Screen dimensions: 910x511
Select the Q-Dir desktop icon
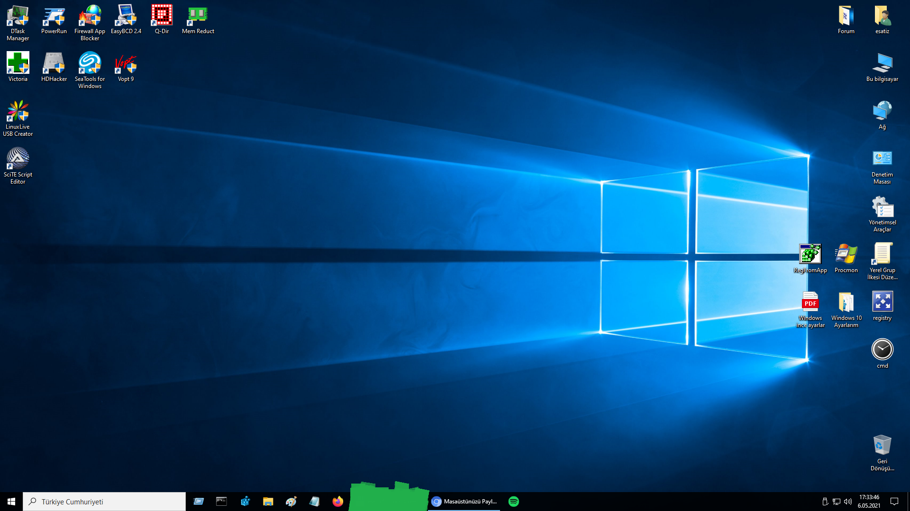(162, 19)
